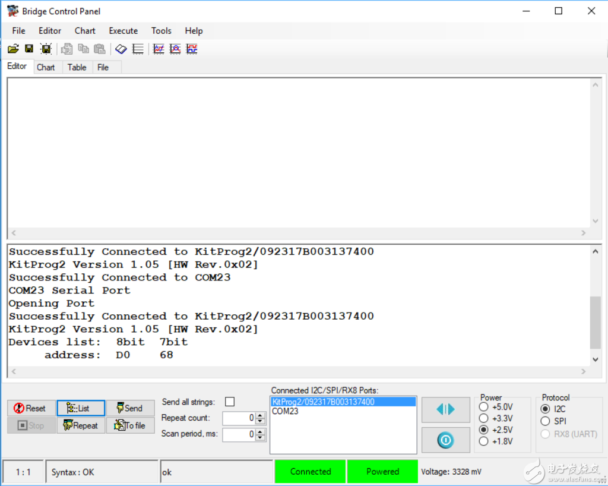This screenshot has height=486, width=608.
Task: Click the editor pane scroll up arrow
Action: (x=595, y=85)
